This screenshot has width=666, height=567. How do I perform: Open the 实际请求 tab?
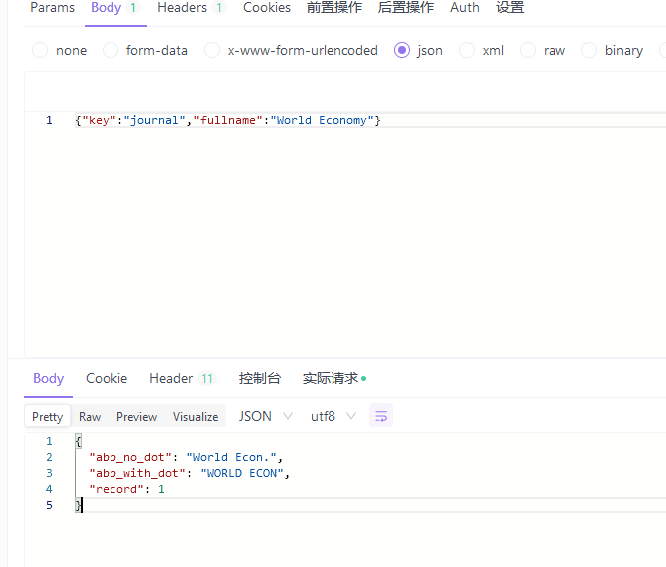(x=334, y=378)
